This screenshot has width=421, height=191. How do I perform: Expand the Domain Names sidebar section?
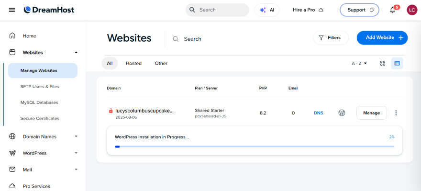[x=76, y=136]
